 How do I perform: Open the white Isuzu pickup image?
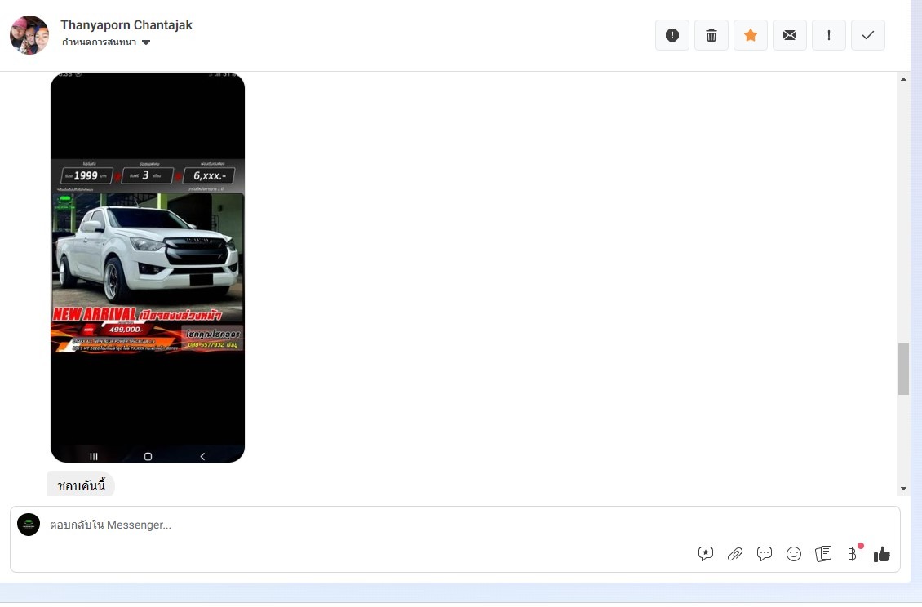coord(148,267)
